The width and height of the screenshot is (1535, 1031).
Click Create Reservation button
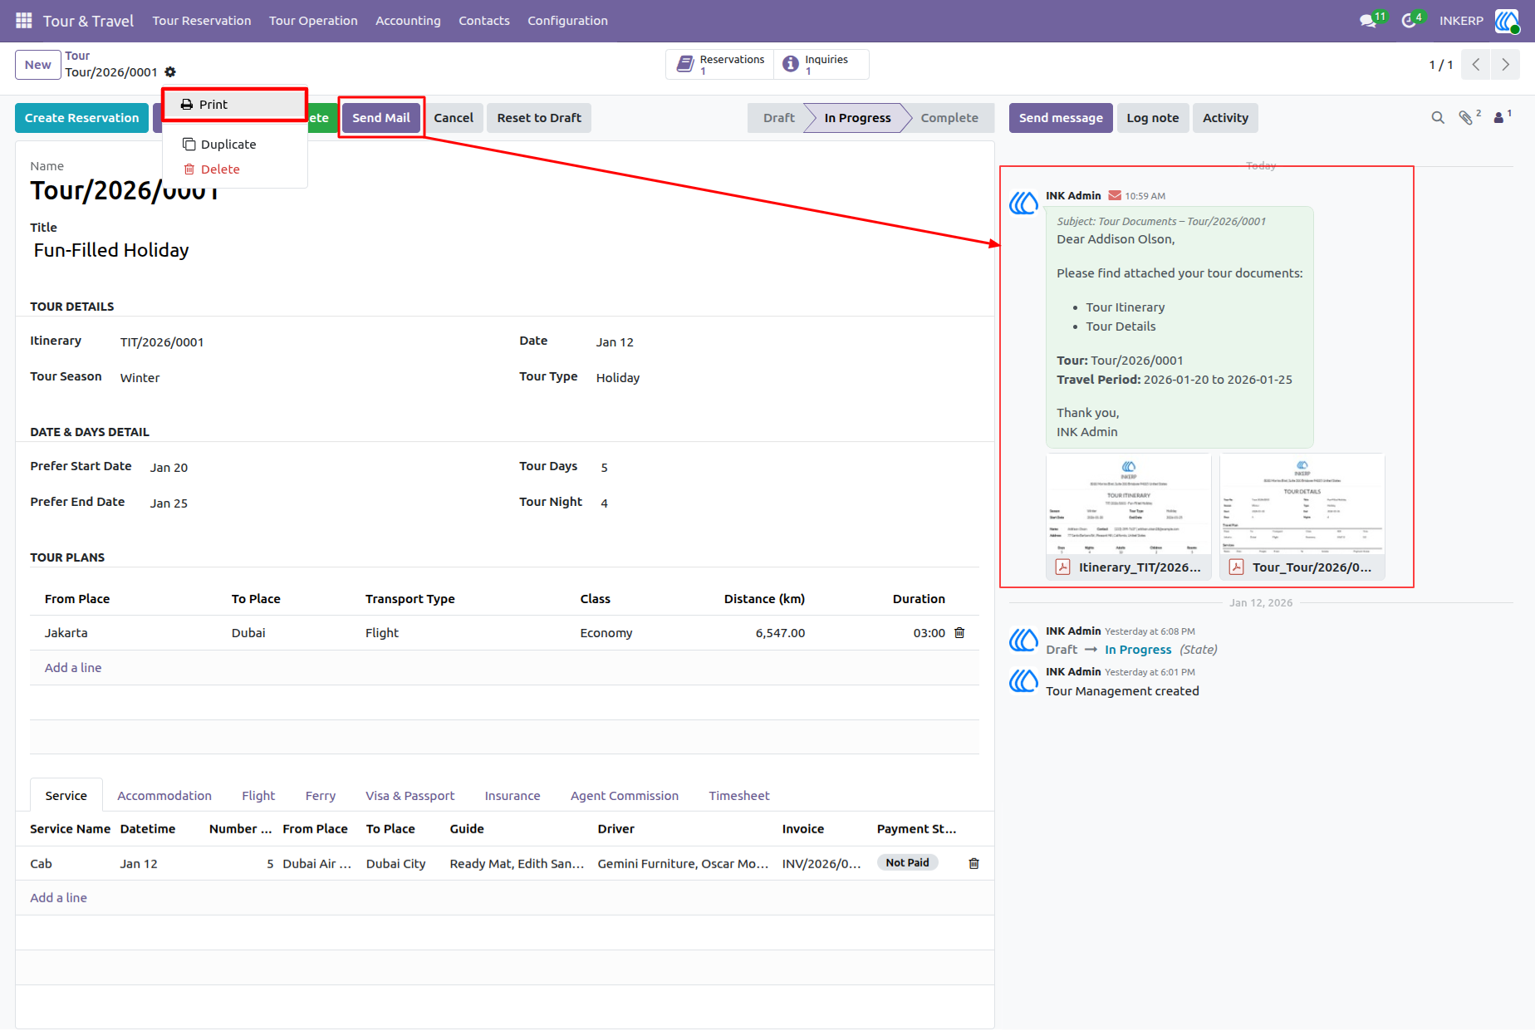coord(81,118)
